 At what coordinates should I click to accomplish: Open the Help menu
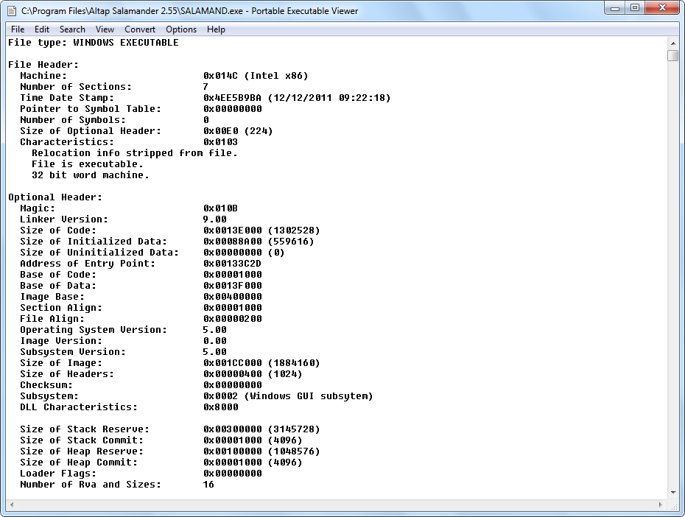(x=216, y=29)
